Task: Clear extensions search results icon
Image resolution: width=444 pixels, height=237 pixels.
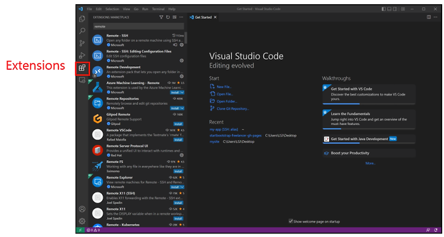Action: [x=175, y=17]
